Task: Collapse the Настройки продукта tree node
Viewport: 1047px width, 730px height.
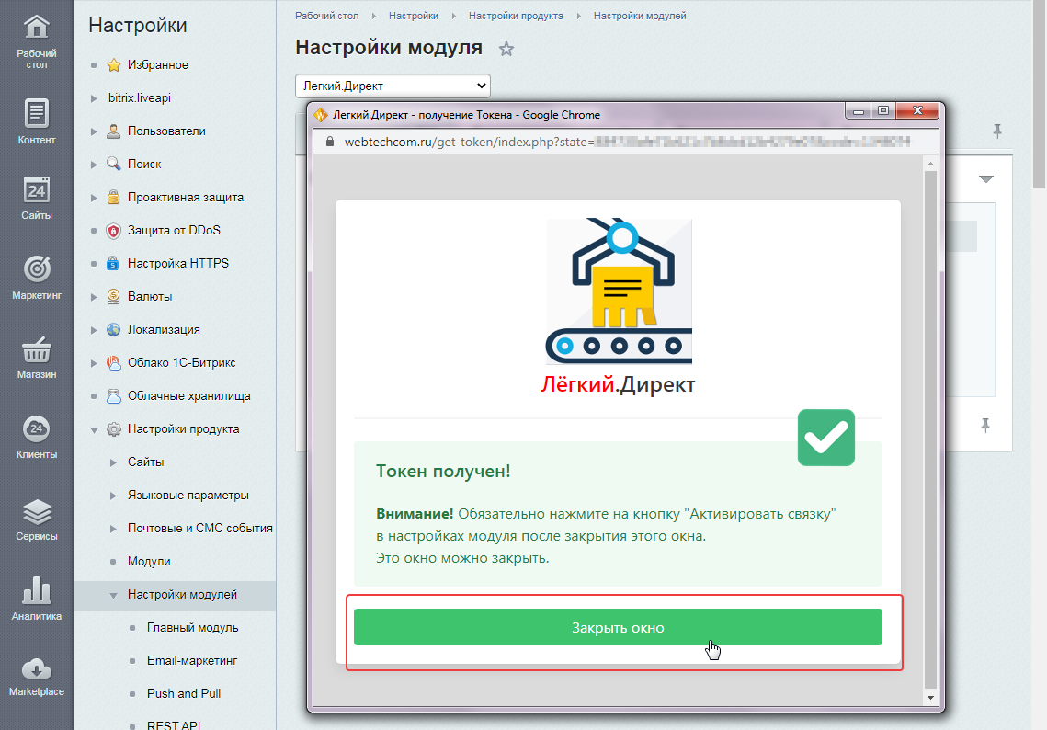Action: (94, 429)
